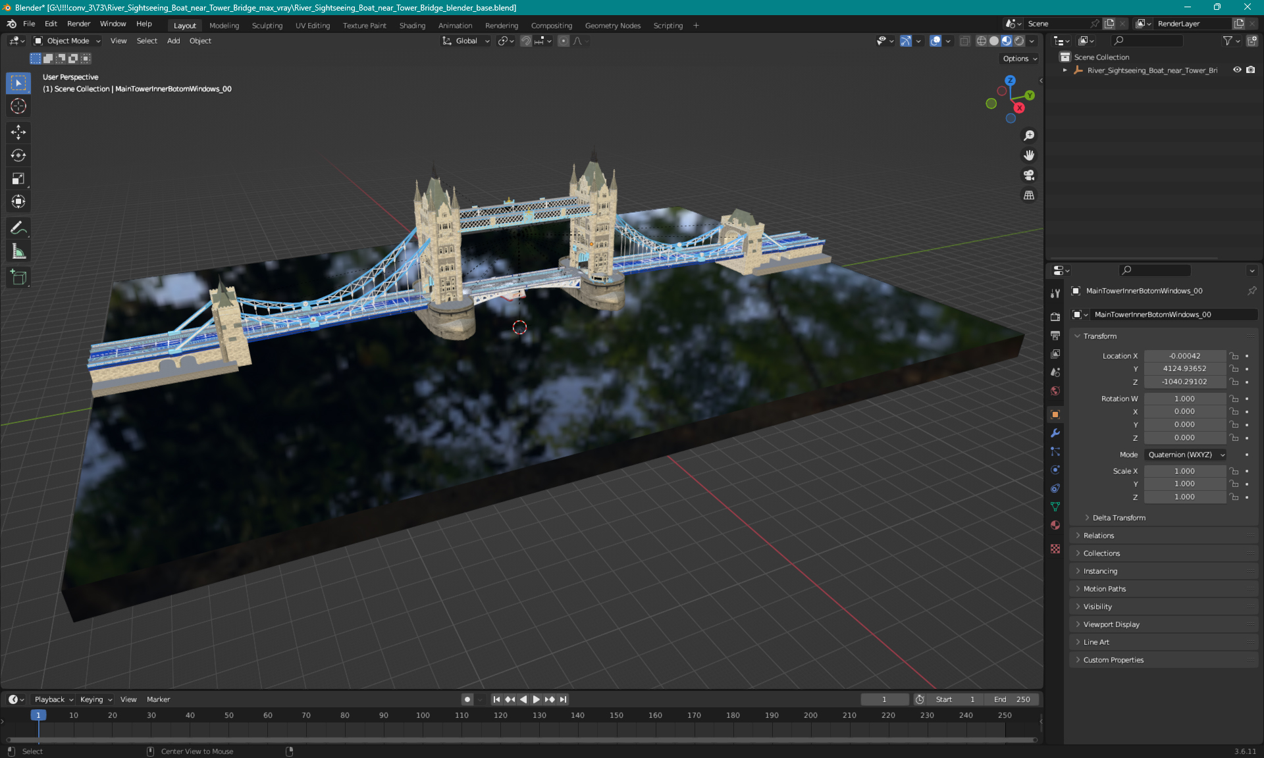Select the Annotate tool
1264x758 pixels.
tap(18, 228)
